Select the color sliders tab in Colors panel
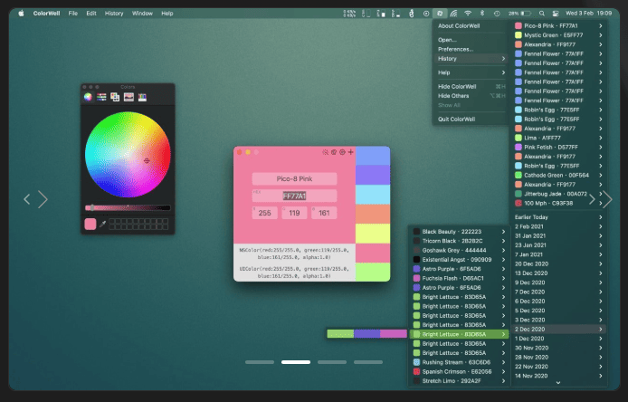The width and height of the screenshot is (628, 402). pyautogui.click(x=101, y=97)
